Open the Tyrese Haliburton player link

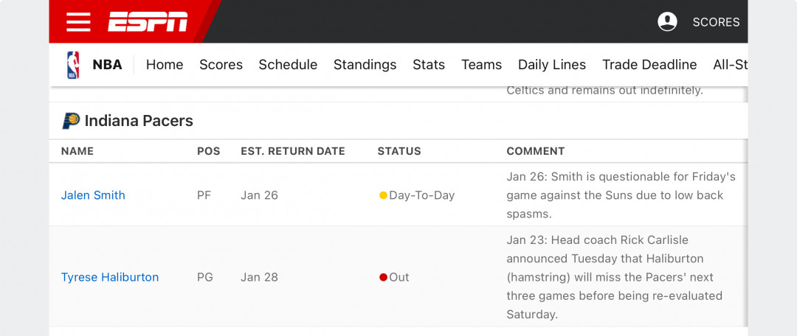point(110,277)
